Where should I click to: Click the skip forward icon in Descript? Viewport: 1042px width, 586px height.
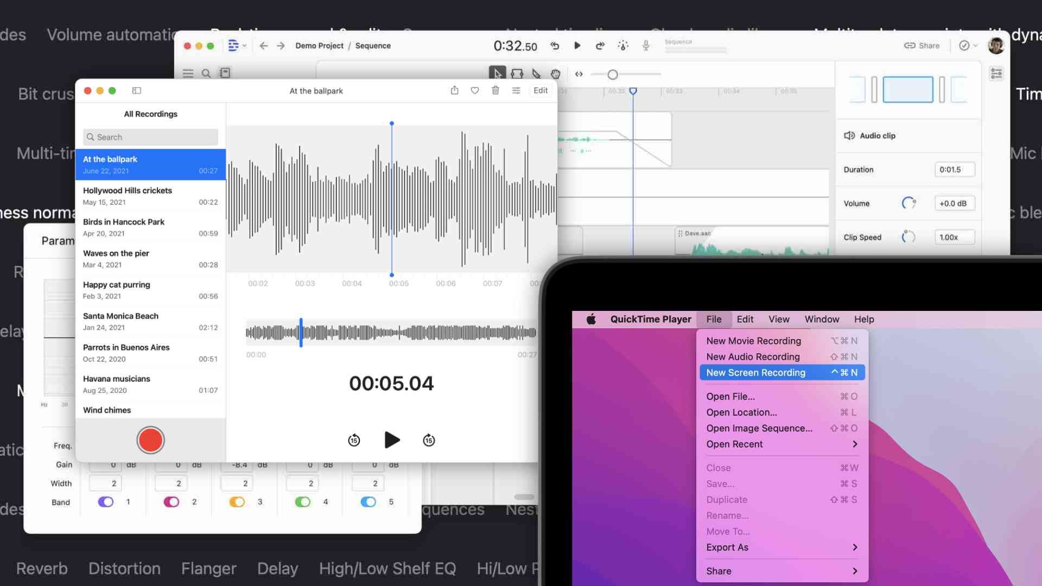pyautogui.click(x=600, y=46)
